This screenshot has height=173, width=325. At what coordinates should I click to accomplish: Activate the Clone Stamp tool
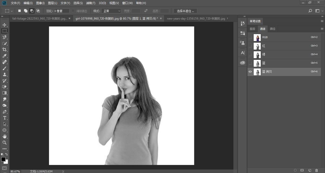(4, 75)
